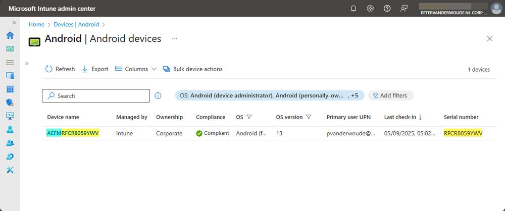Expand the left navigation sidebar
The width and height of the screenshot is (505, 211).
tap(14, 23)
